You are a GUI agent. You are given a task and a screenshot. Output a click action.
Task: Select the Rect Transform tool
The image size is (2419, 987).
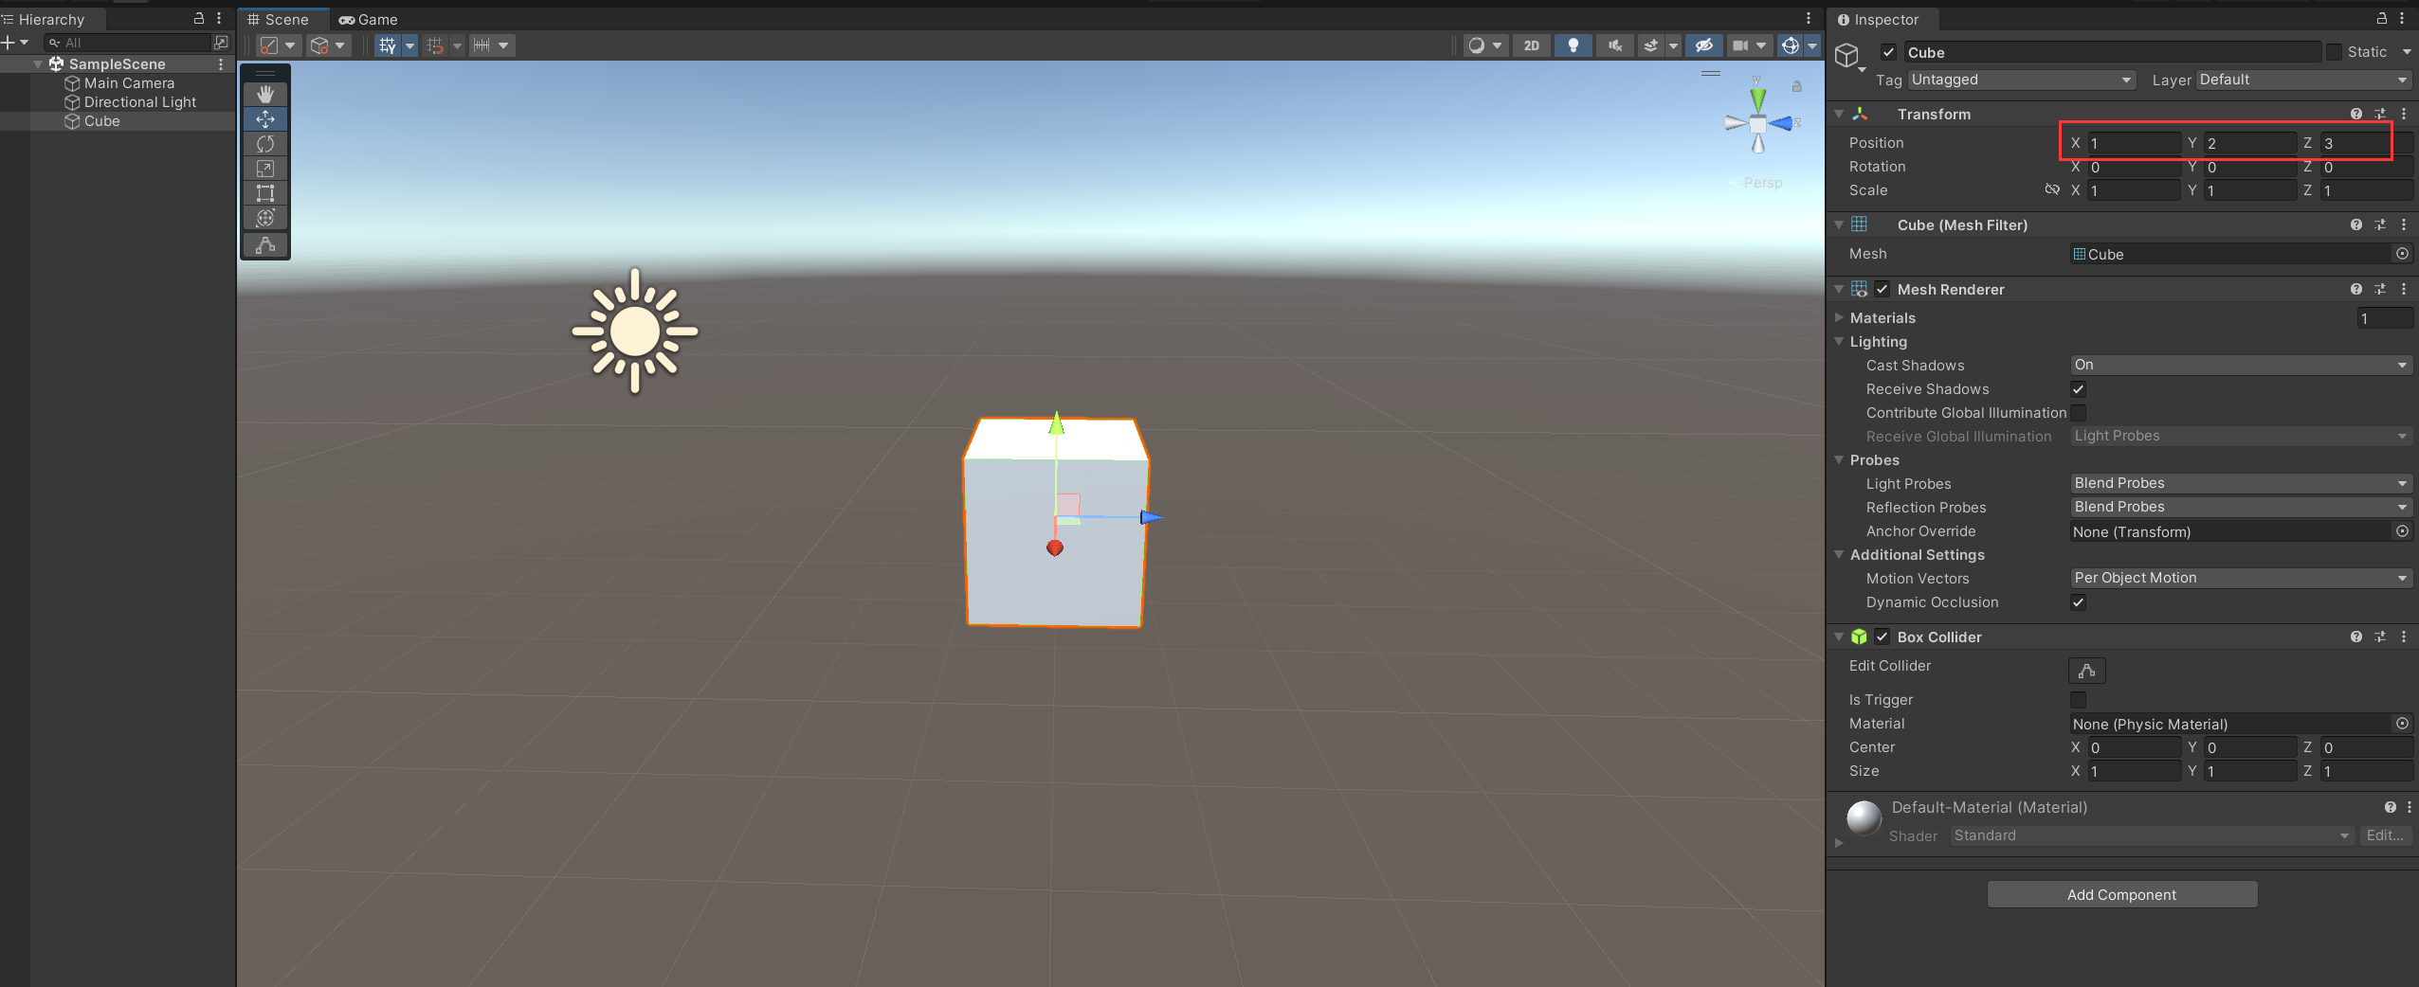pyautogui.click(x=265, y=193)
